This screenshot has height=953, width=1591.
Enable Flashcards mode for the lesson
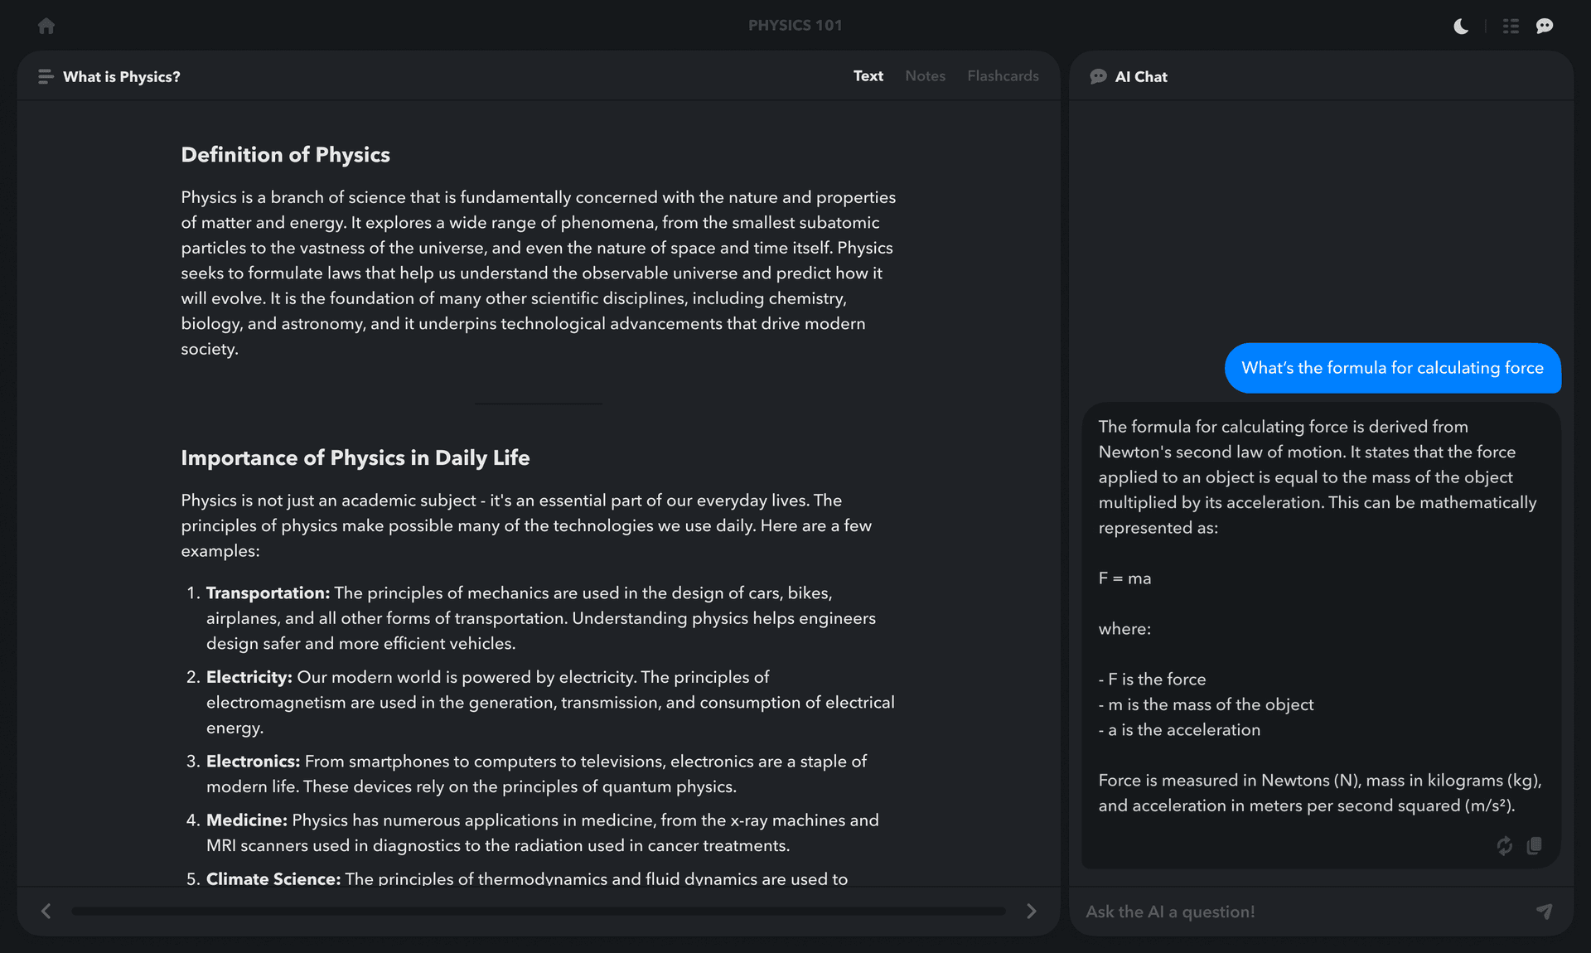1003,75
